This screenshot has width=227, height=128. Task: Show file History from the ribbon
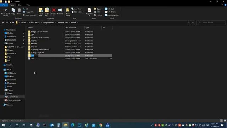98,15
